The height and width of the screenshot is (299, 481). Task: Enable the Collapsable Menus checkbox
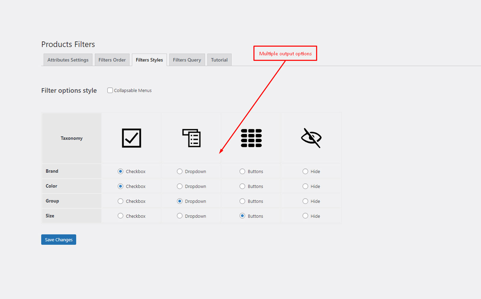[110, 90]
